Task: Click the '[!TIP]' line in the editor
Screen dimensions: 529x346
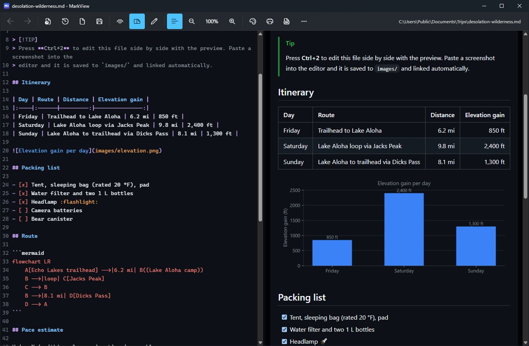Action: (x=25, y=40)
